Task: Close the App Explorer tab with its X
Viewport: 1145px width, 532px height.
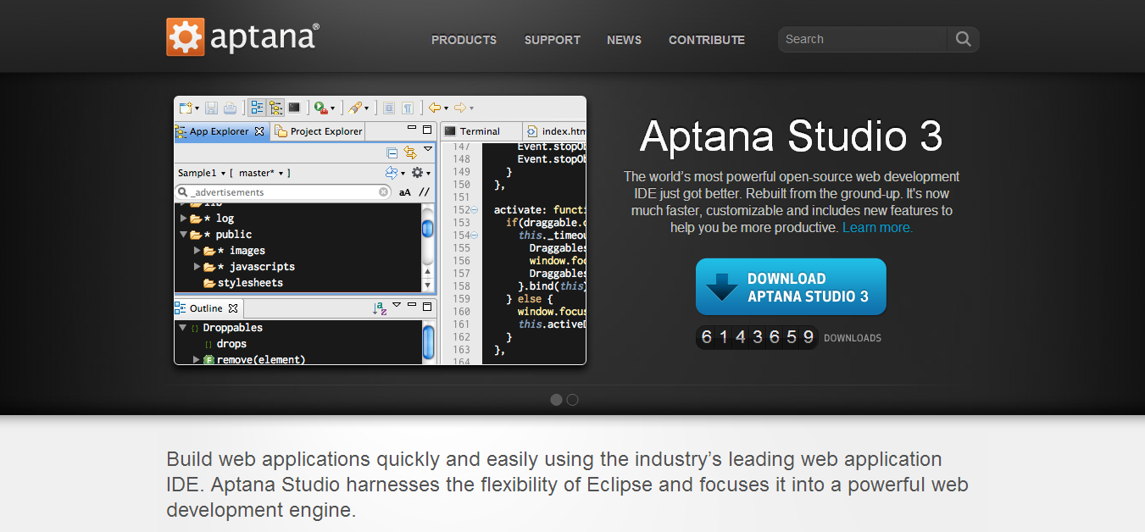Action: coord(259,131)
